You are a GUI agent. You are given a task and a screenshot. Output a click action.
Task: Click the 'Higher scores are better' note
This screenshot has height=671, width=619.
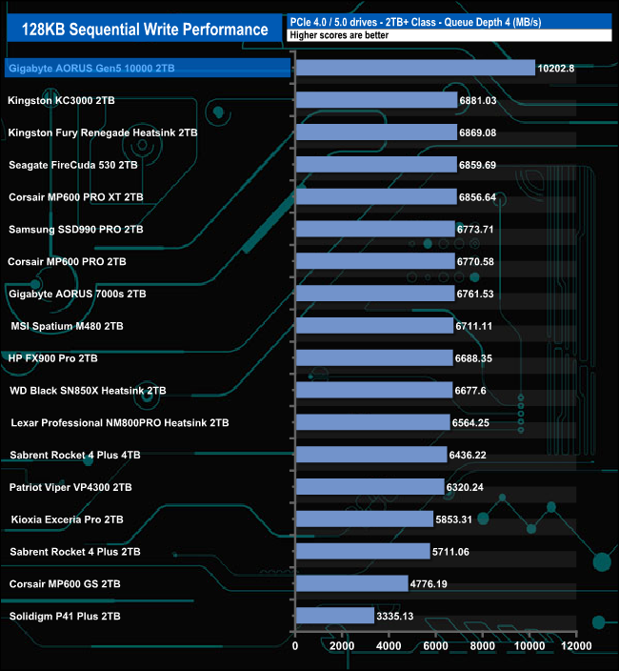[x=339, y=35]
